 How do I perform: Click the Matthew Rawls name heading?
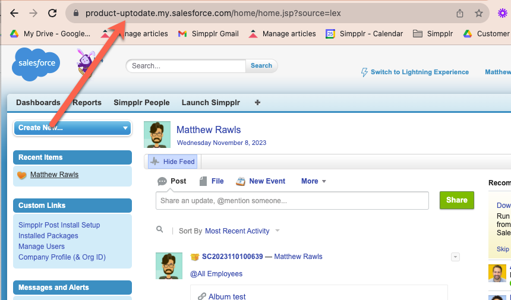point(209,130)
